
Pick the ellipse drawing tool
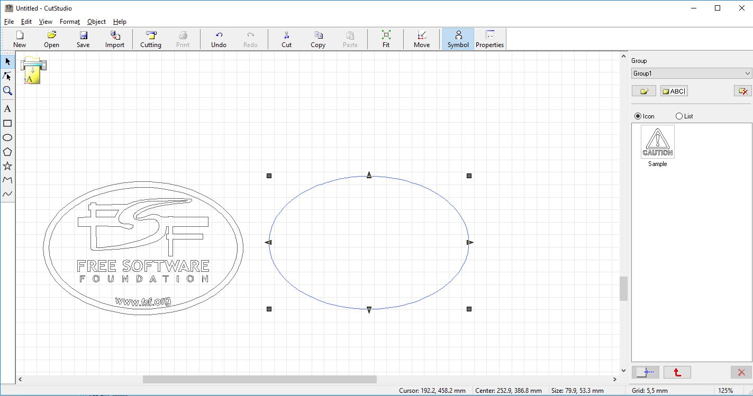tap(7, 137)
